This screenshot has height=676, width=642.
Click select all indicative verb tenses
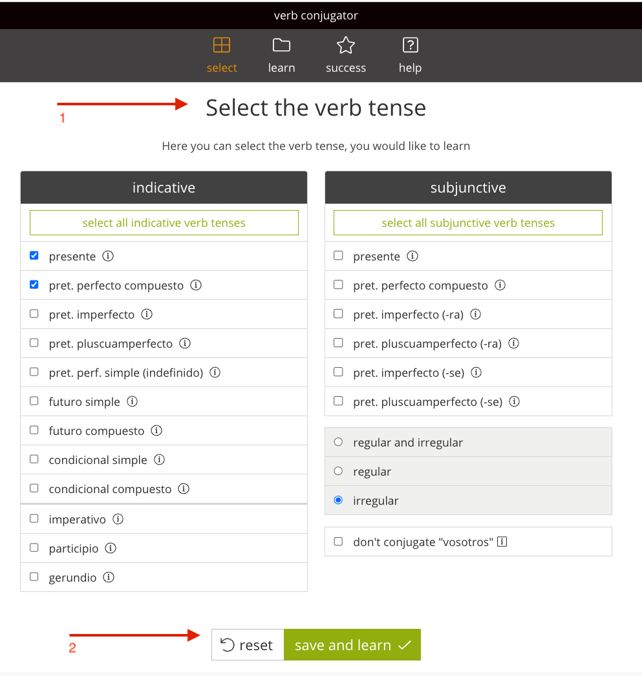click(x=164, y=222)
